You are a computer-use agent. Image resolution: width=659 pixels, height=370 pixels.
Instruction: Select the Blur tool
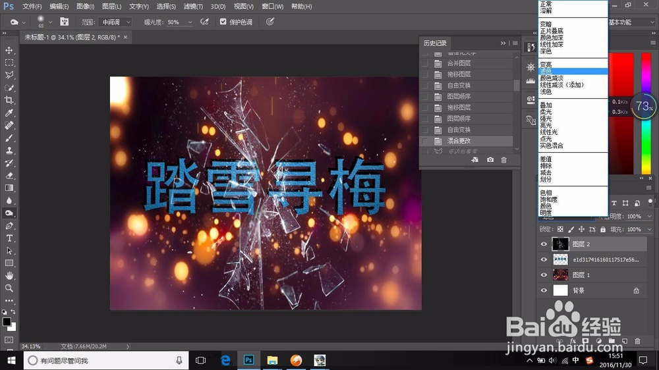pos(9,201)
